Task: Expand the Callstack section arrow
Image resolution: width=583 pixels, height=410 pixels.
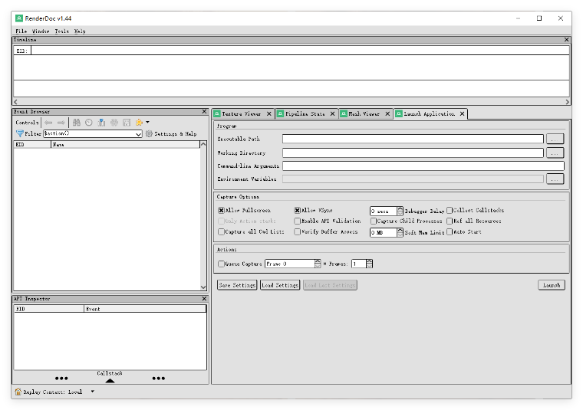Action: click(x=110, y=381)
